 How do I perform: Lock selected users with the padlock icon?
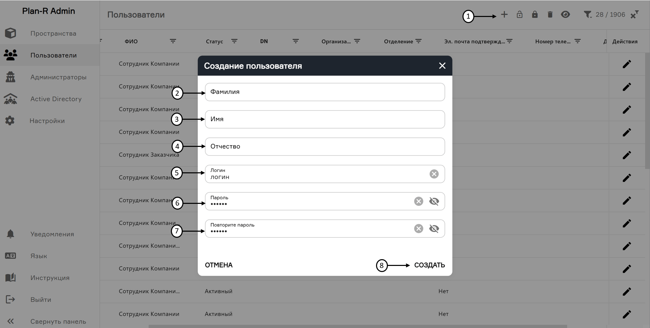click(535, 15)
